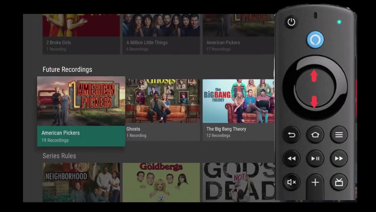Tap the remote's power button
Screen dimensions: 376x212
pos(291,22)
